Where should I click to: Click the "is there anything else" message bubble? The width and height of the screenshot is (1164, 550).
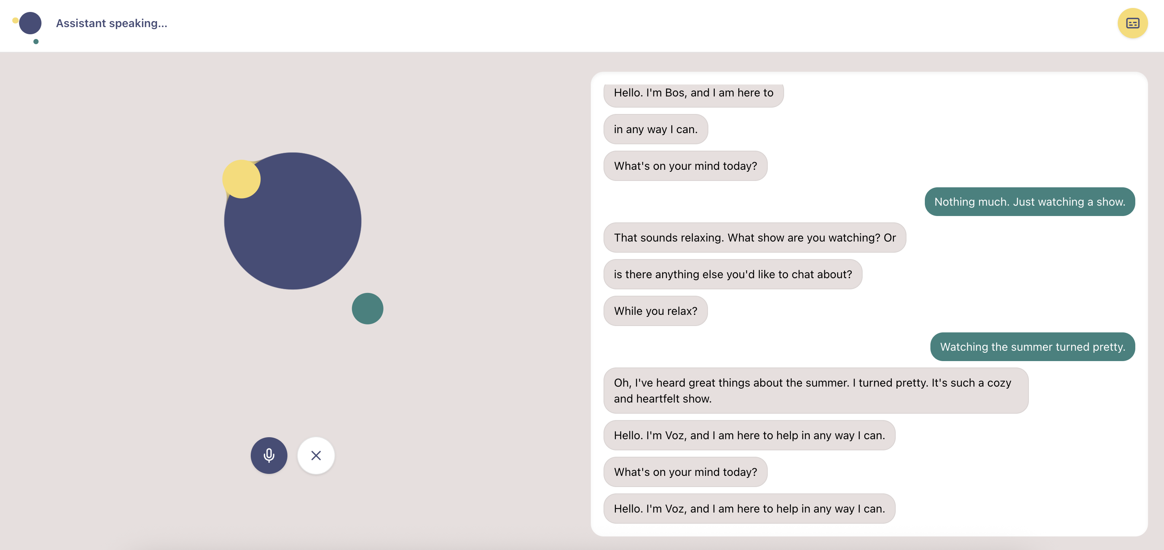pyautogui.click(x=732, y=274)
